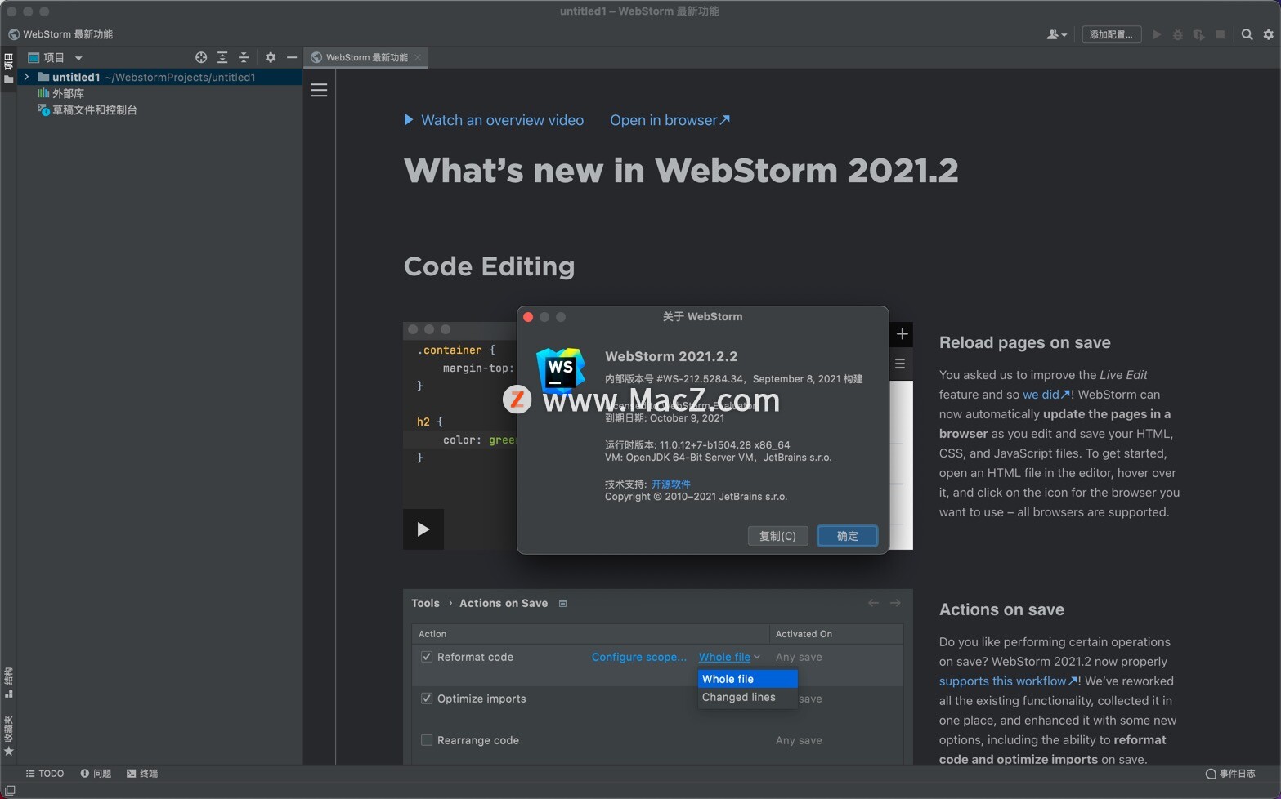Open the hamburger menu in What's New page
Viewport: 1281px width, 799px height.
[319, 90]
